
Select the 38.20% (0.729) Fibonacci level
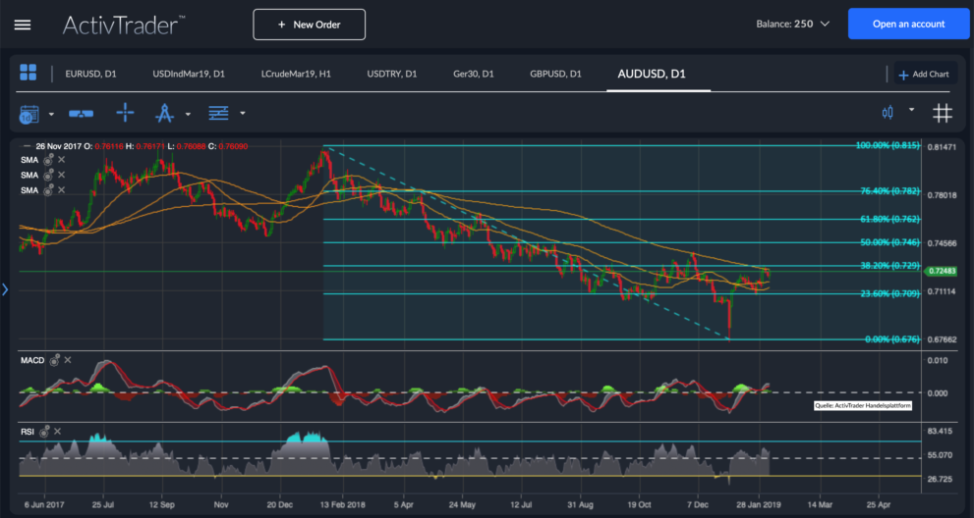[889, 266]
